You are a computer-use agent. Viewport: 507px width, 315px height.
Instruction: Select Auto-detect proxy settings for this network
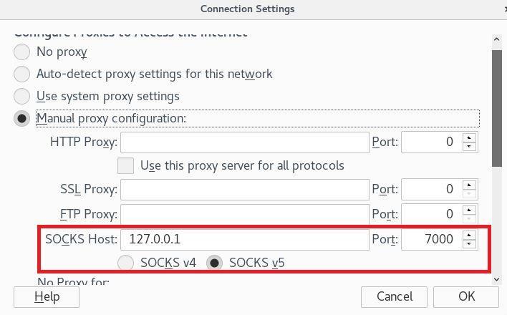point(22,74)
